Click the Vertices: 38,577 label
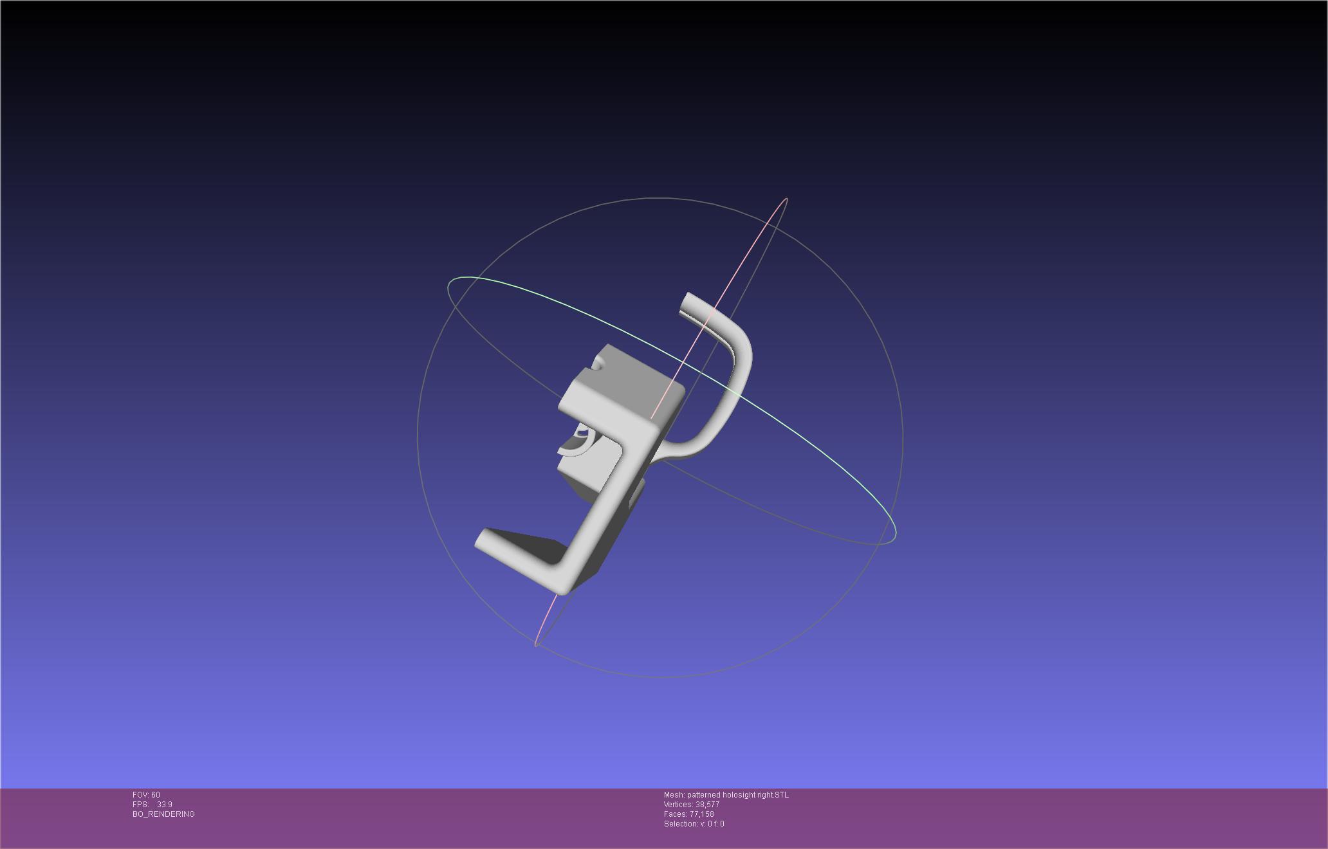 pos(692,805)
